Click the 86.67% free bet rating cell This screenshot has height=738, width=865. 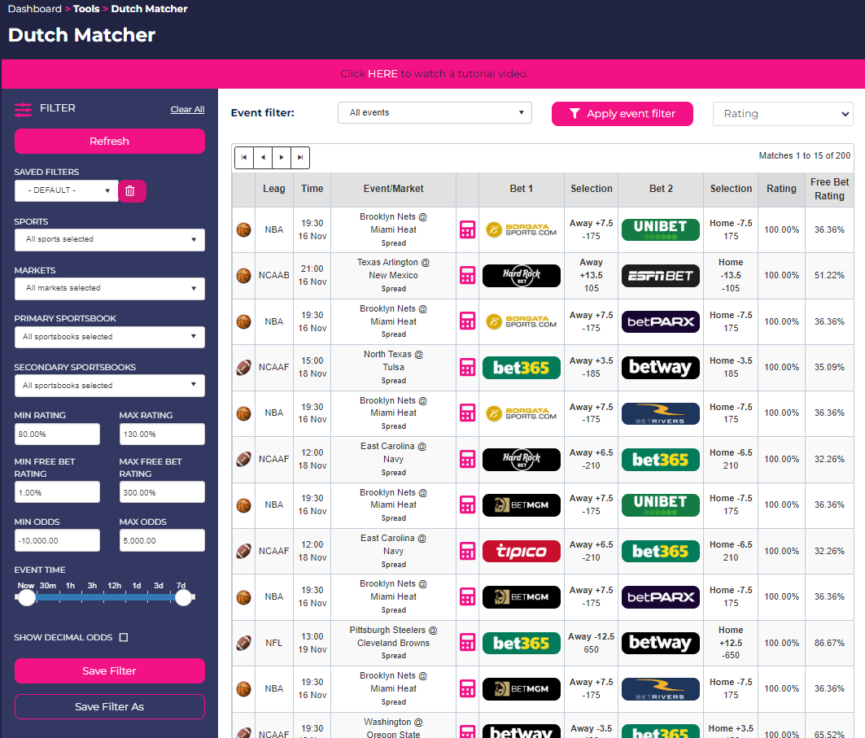(829, 643)
